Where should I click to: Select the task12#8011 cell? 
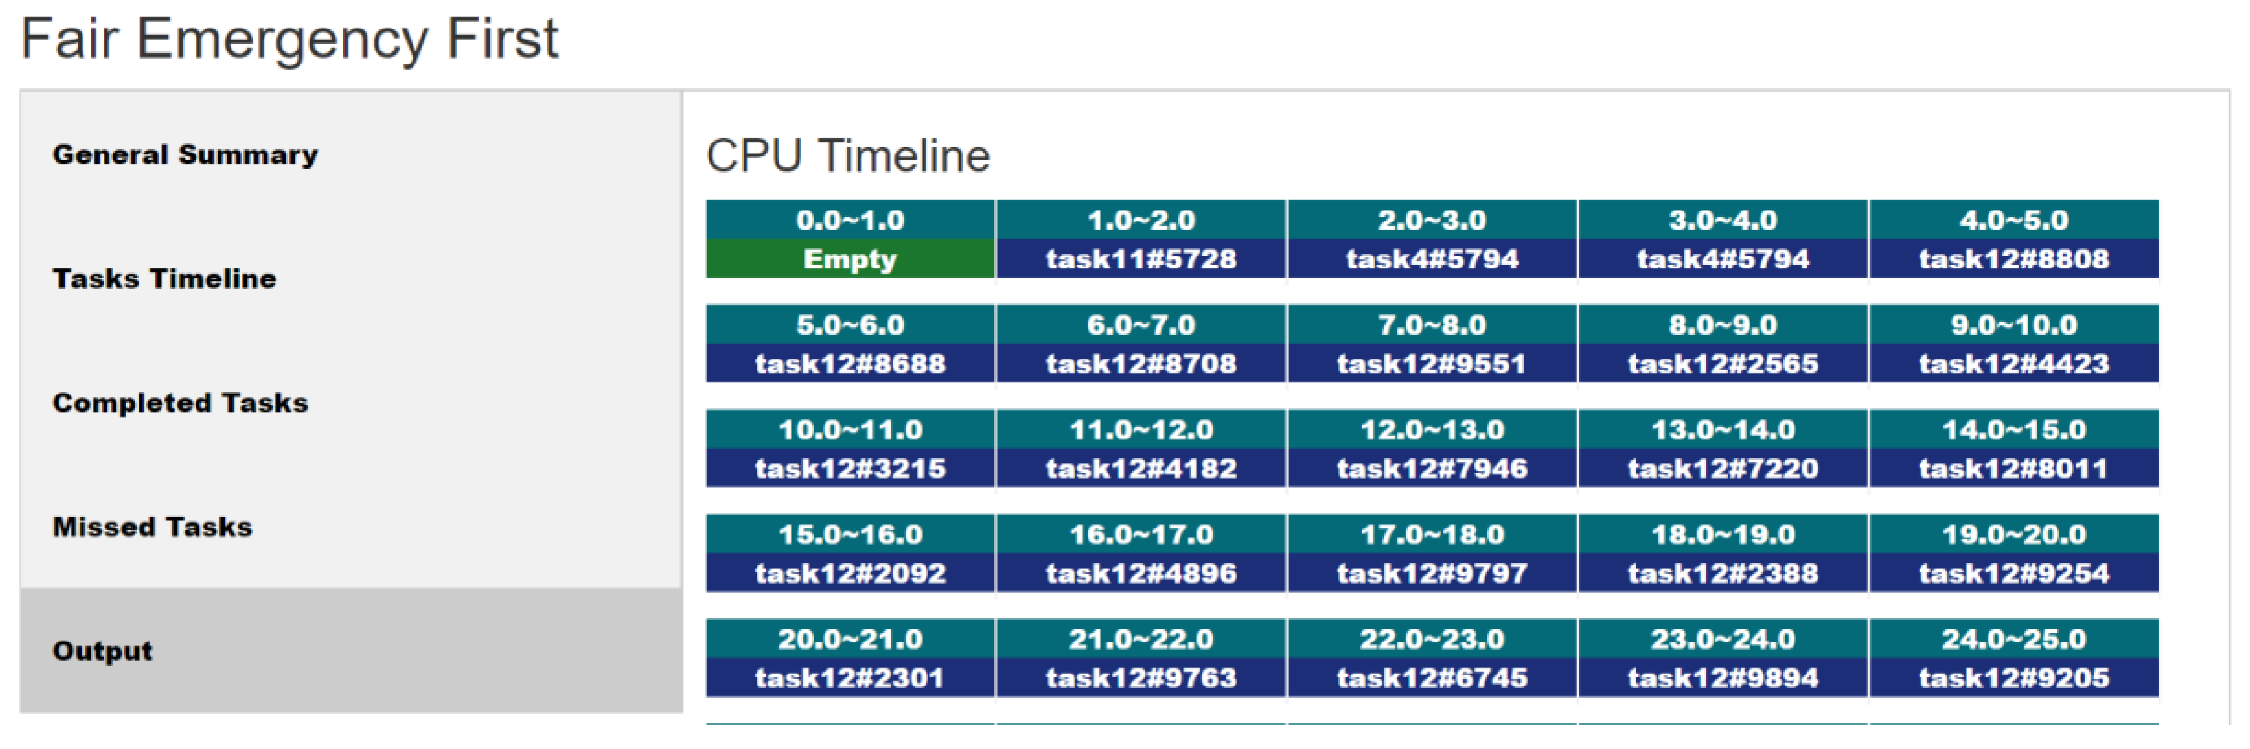coord(2013,469)
